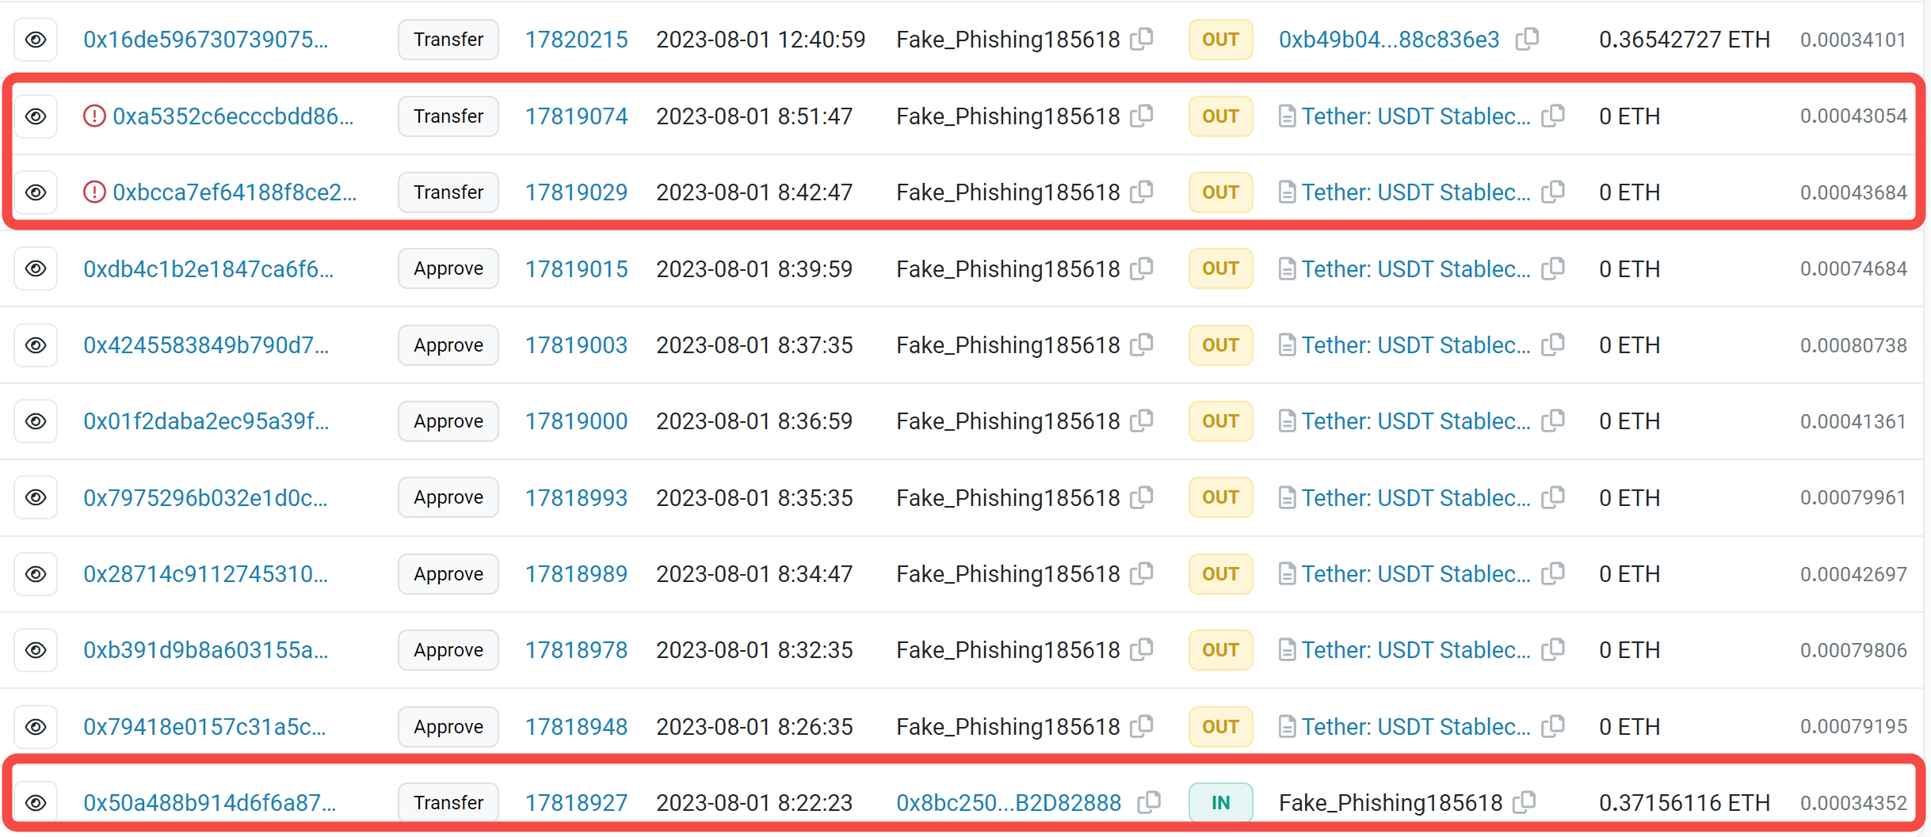
Task: Open transaction hash 0x7975296b032e1d0c...
Action: click(205, 498)
